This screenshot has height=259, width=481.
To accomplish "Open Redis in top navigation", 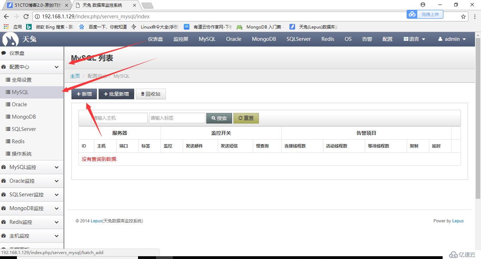I will [x=328, y=39].
